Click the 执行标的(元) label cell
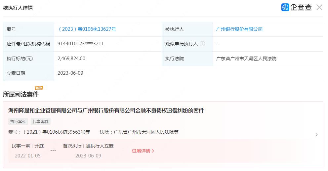The image size is (328, 171). point(29,59)
